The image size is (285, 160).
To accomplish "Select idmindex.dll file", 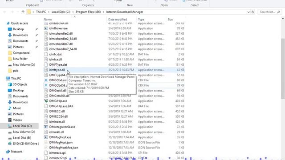I will 57,122.
